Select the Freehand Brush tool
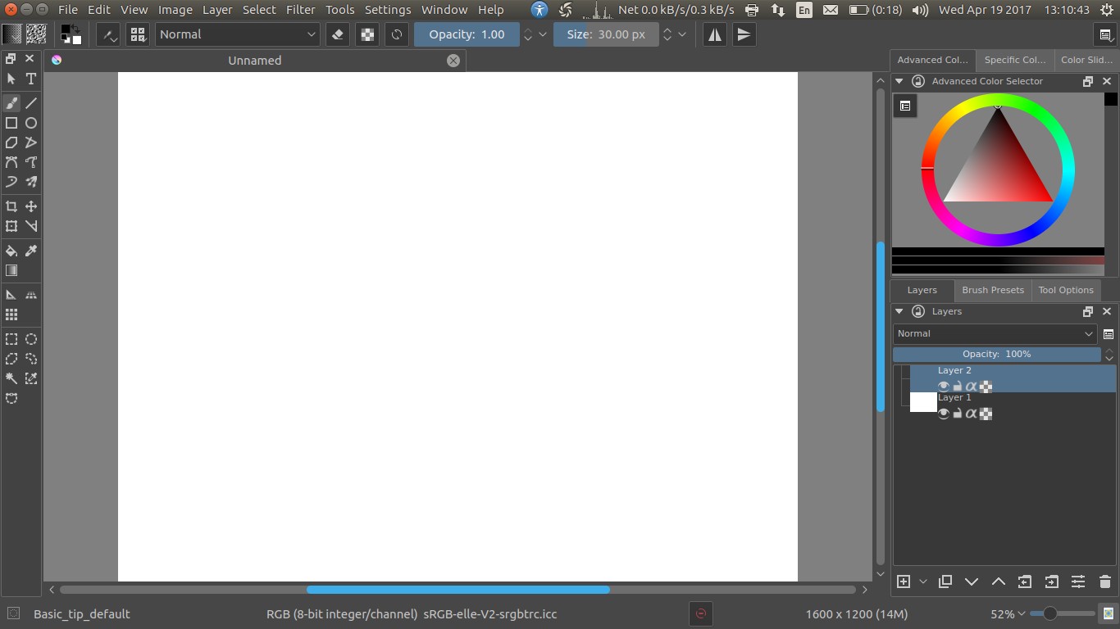1120x629 pixels. [11, 102]
